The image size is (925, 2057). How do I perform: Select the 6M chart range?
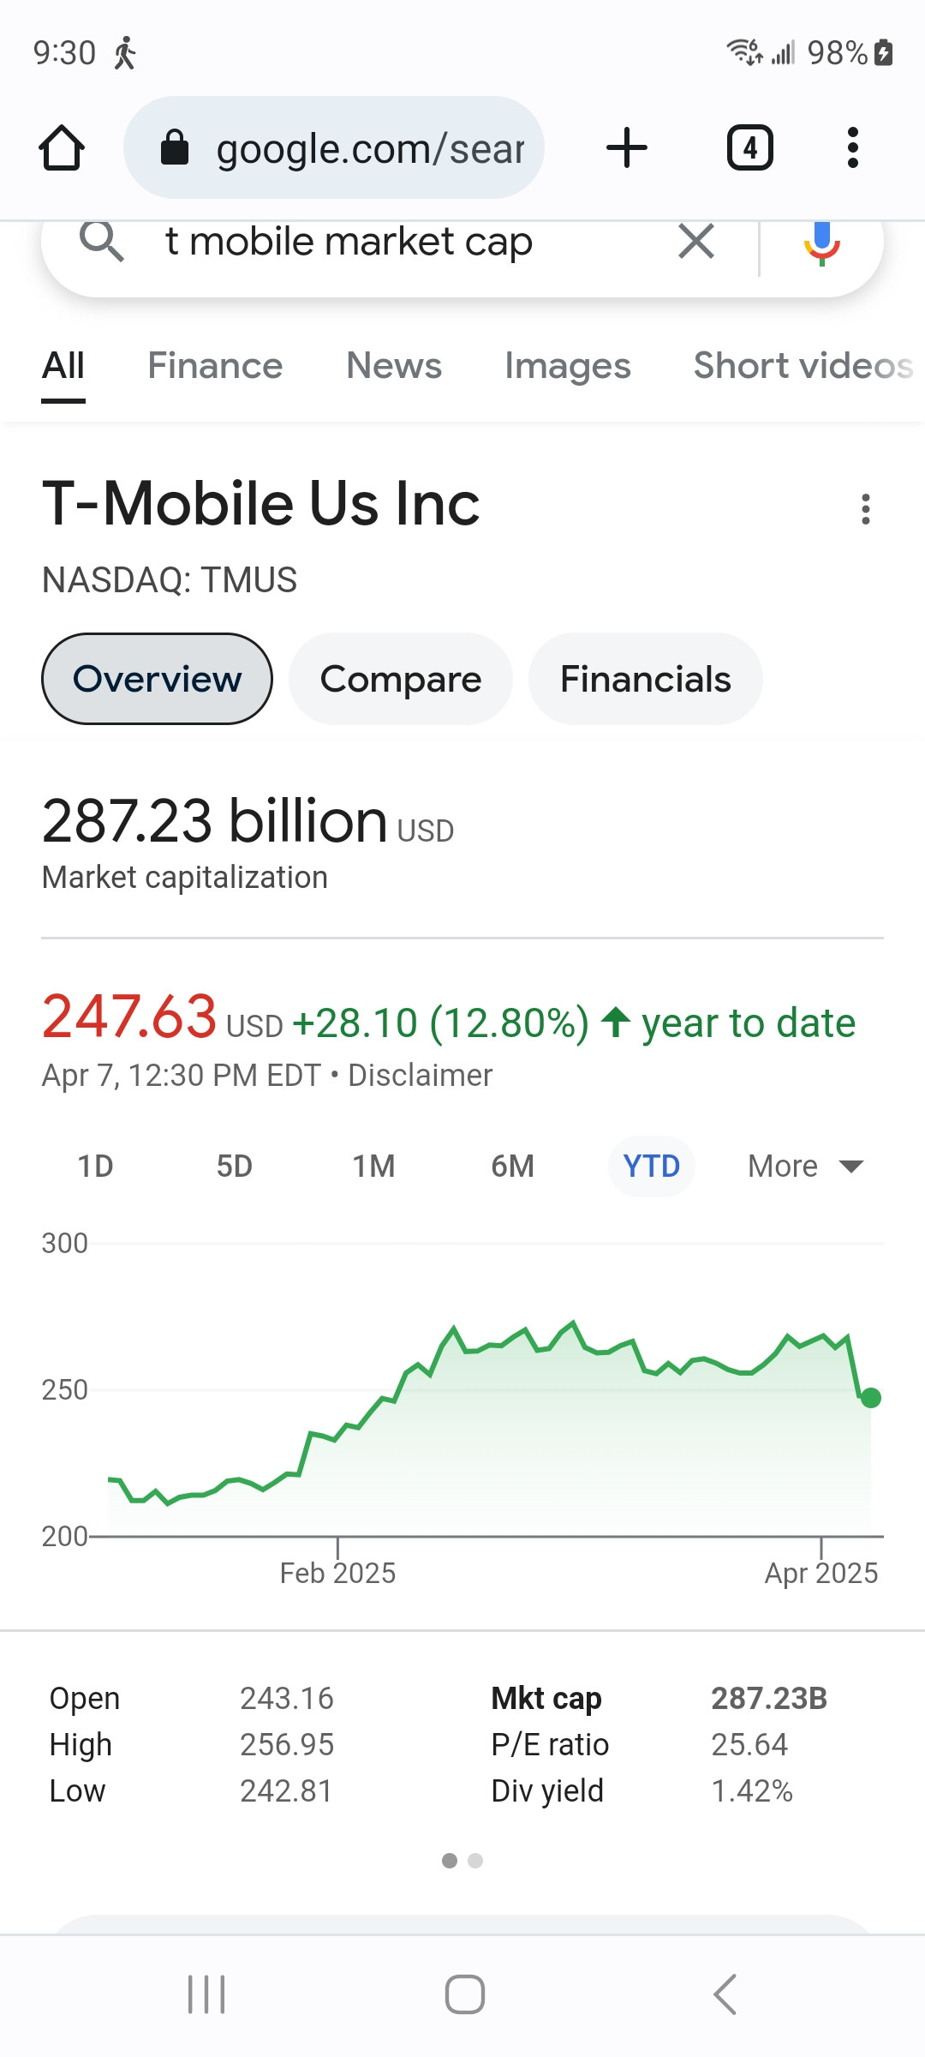[x=512, y=1166]
